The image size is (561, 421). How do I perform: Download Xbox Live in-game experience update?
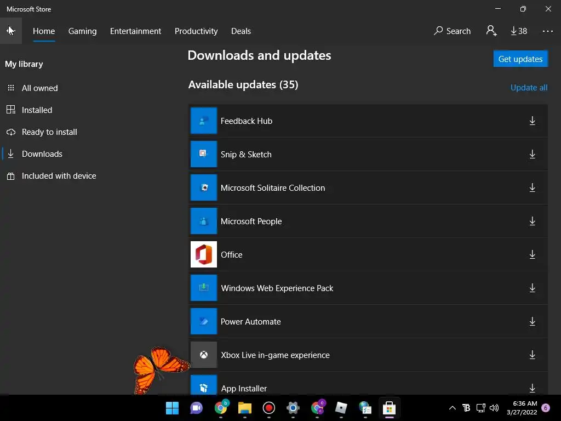pyautogui.click(x=532, y=355)
